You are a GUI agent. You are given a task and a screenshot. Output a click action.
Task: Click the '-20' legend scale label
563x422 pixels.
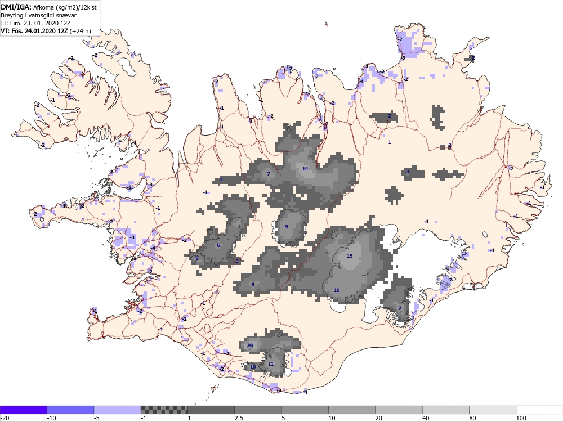coord(5,418)
